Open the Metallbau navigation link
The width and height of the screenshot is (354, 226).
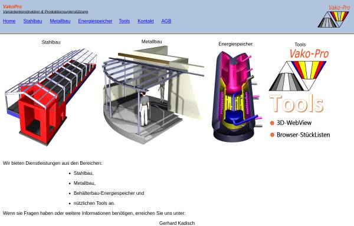coord(60,21)
